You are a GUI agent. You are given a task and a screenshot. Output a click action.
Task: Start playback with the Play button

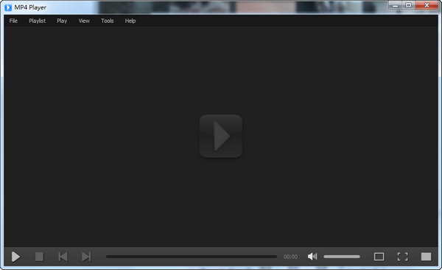15,257
